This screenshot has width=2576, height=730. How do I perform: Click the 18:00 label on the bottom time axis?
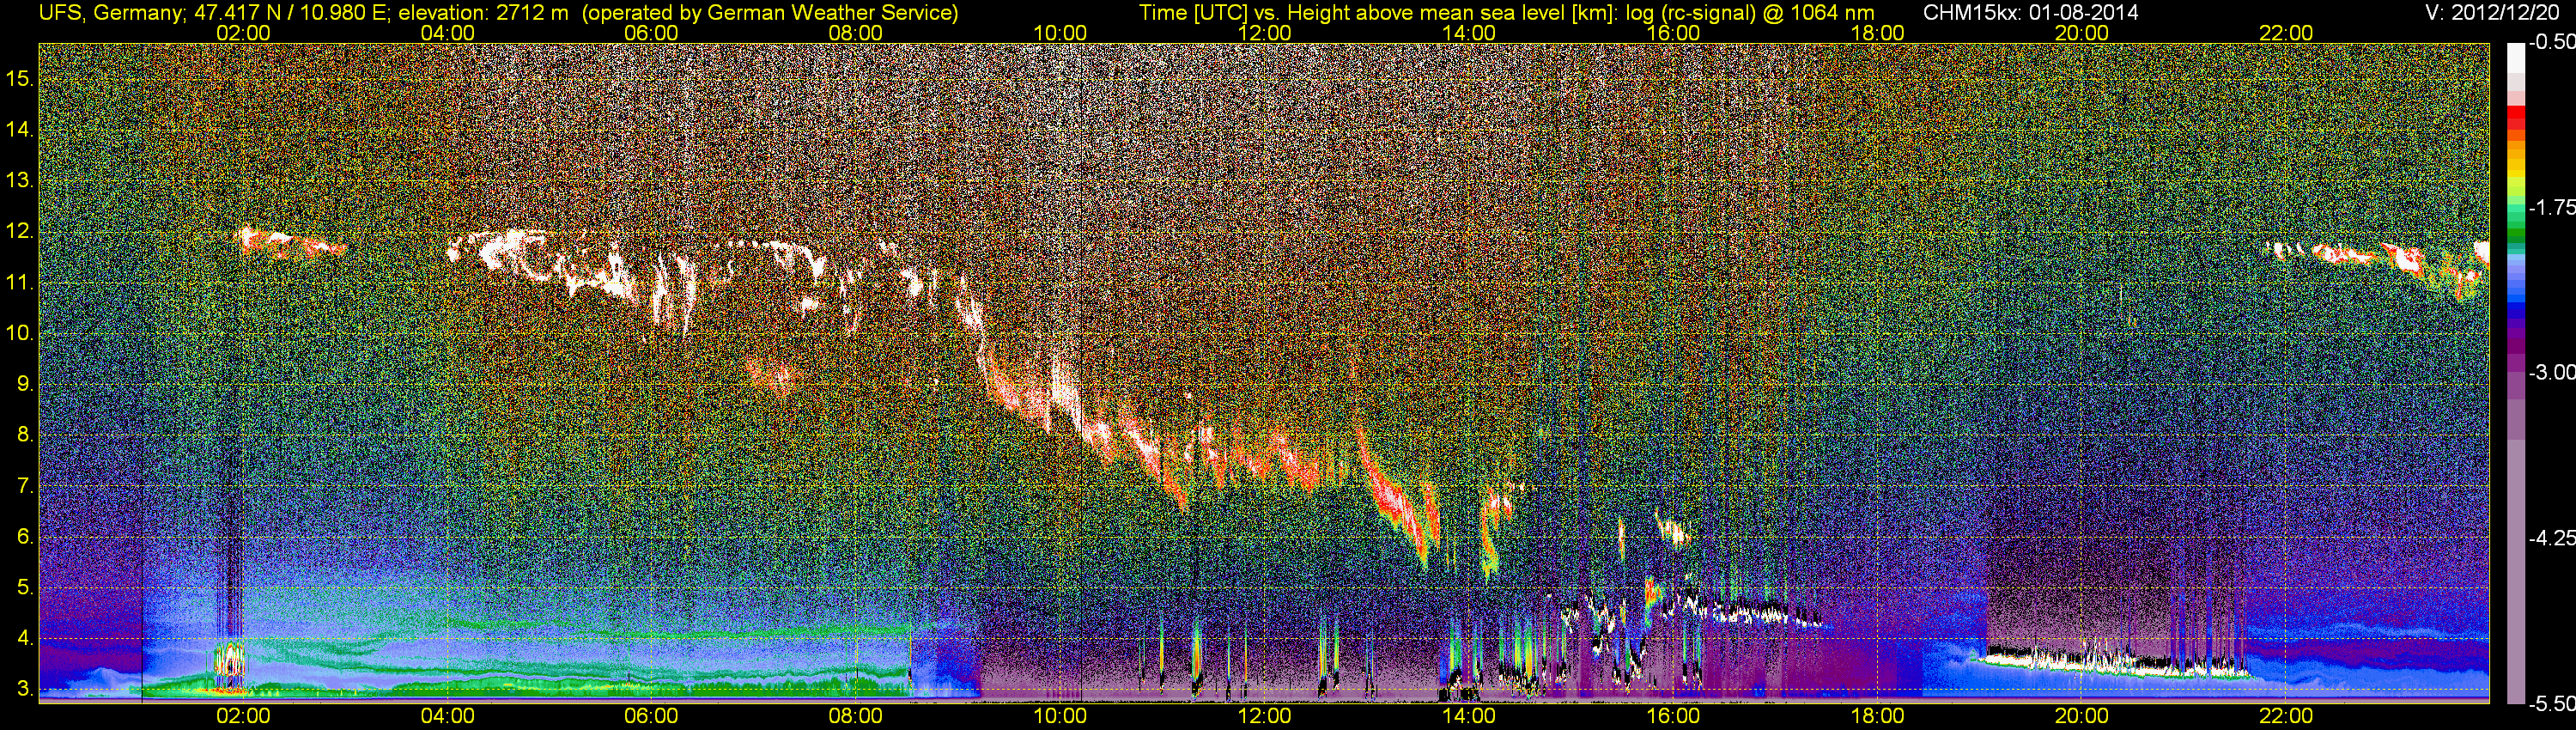(x=1877, y=716)
